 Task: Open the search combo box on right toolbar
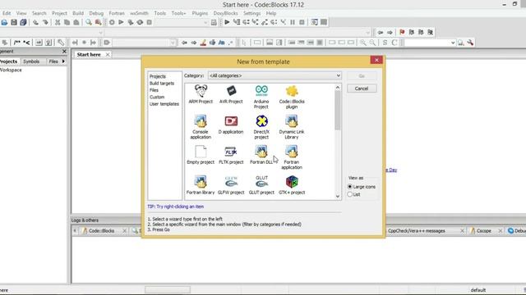tap(430, 43)
